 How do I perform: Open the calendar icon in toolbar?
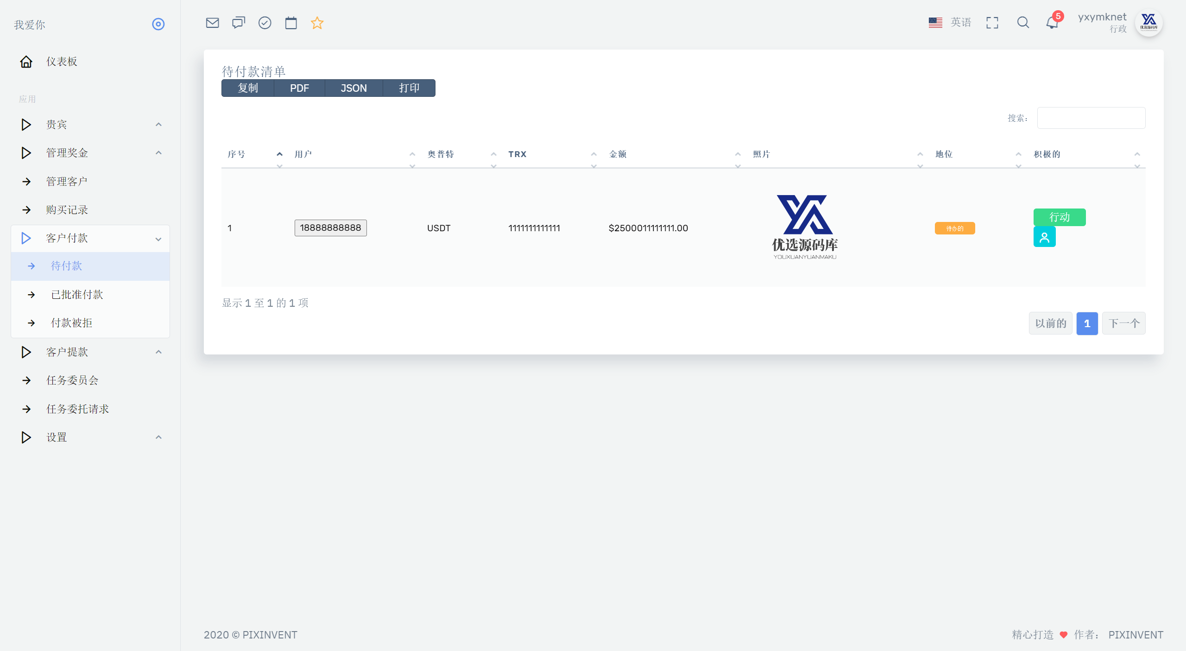291,23
